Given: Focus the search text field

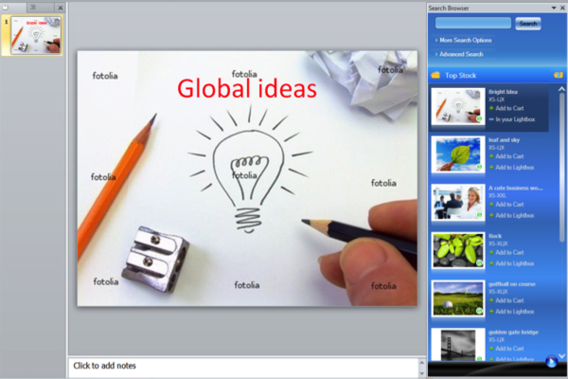Looking at the screenshot, I should pyautogui.click(x=473, y=23).
